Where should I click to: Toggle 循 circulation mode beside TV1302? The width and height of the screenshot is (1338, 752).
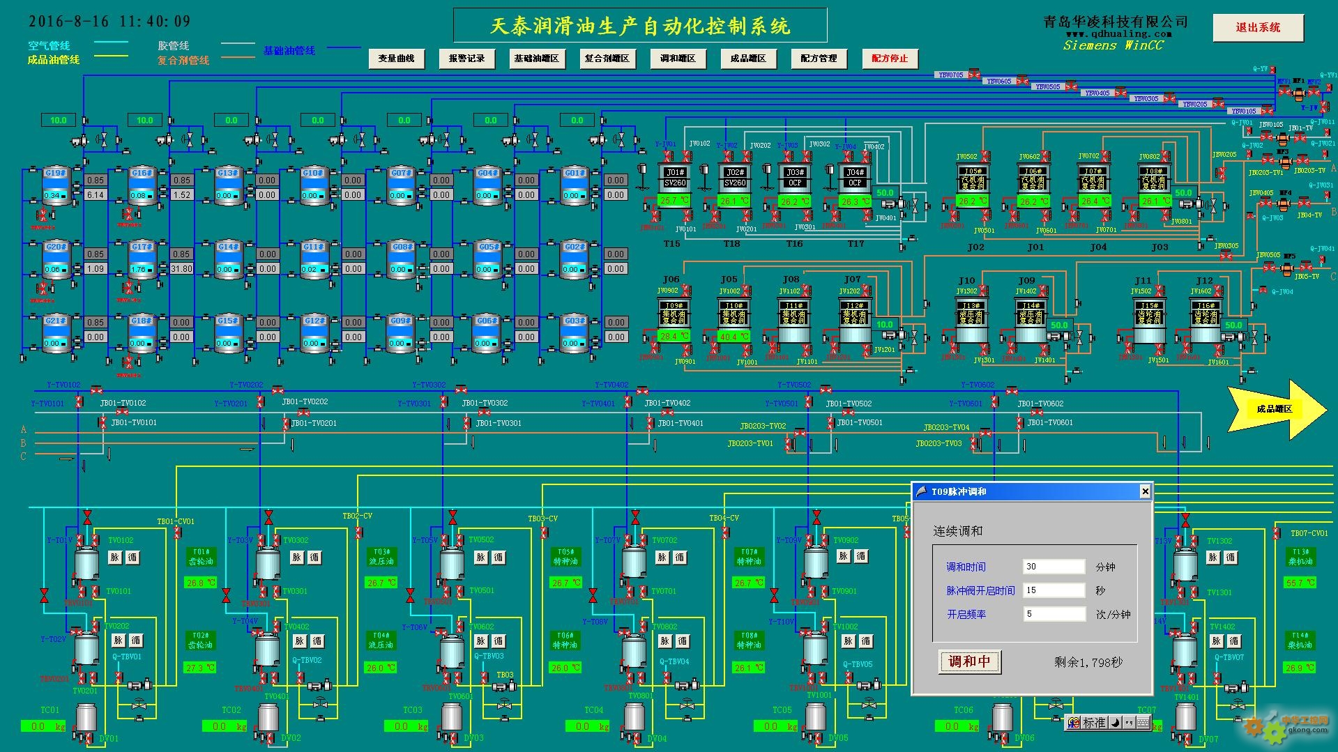point(1231,558)
